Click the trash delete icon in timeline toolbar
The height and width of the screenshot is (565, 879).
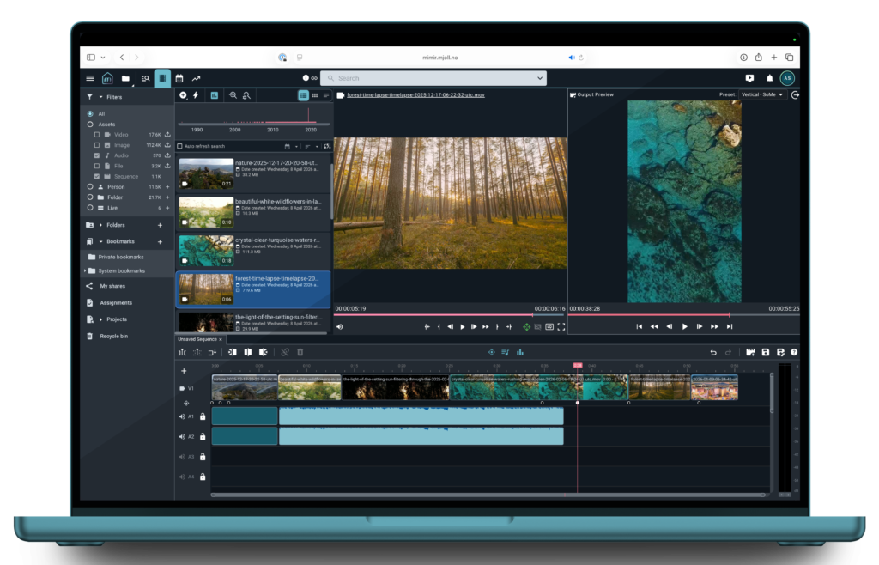pyautogui.click(x=300, y=353)
